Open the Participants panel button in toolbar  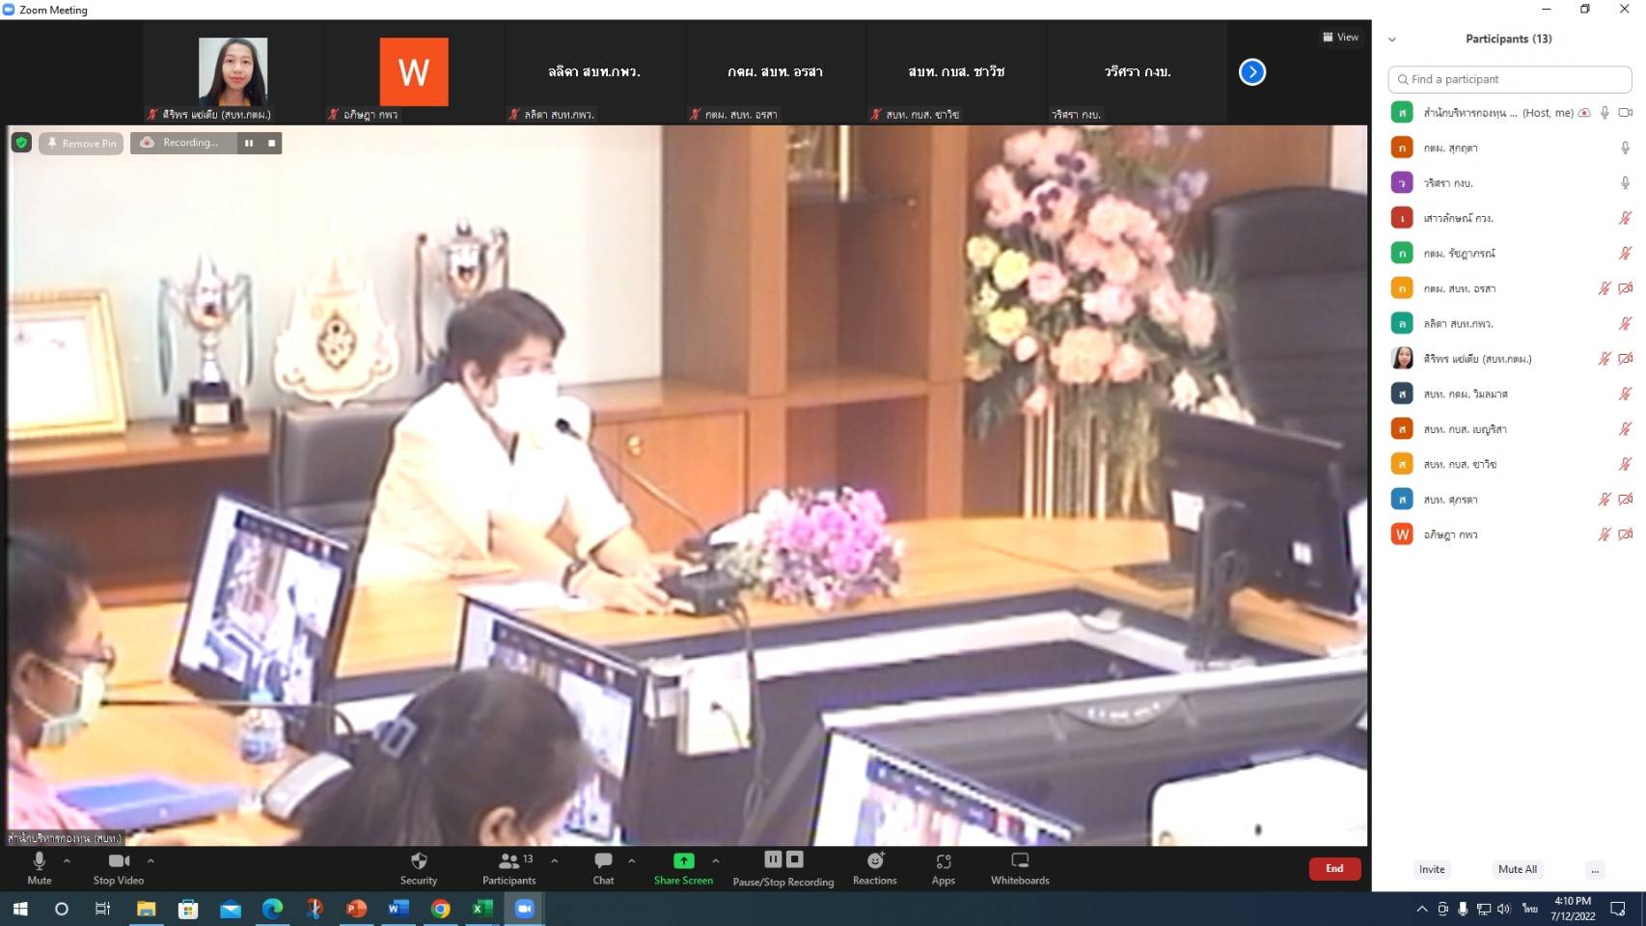coord(509,868)
